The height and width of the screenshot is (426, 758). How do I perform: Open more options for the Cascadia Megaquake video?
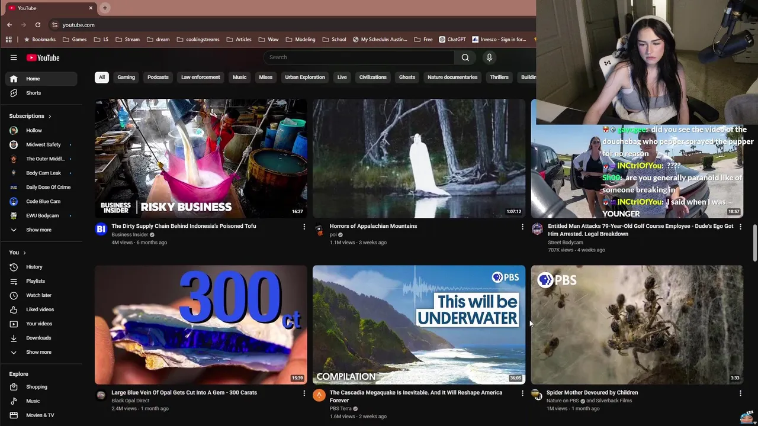[x=522, y=393]
